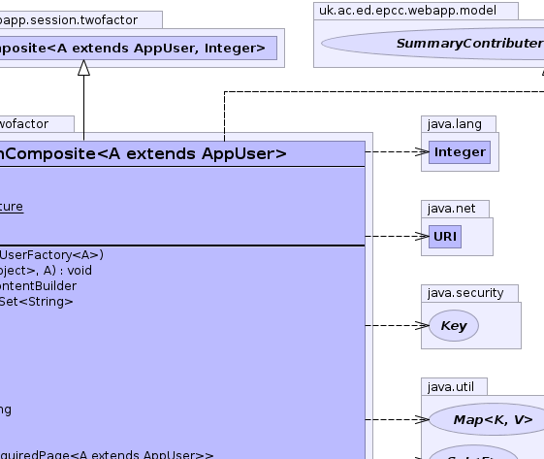Image resolution: width=544 pixels, height=459 pixels.
Task: Click the dashed arrow pointing to URI
Action: 397,236
